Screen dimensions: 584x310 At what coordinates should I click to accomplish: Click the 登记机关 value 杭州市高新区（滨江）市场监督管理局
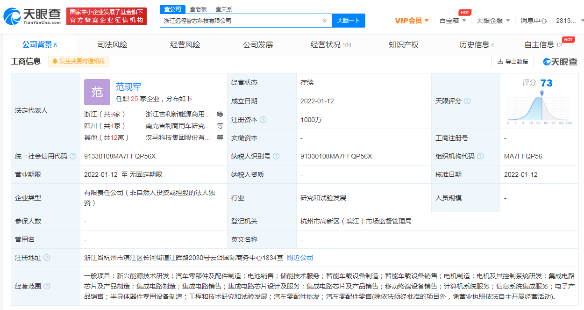click(356, 221)
